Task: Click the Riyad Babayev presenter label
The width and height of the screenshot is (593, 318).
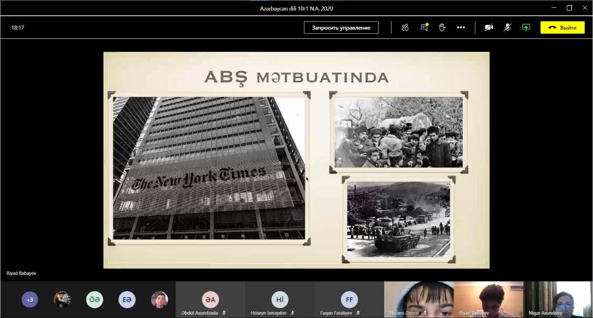Action: coord(21,273)
